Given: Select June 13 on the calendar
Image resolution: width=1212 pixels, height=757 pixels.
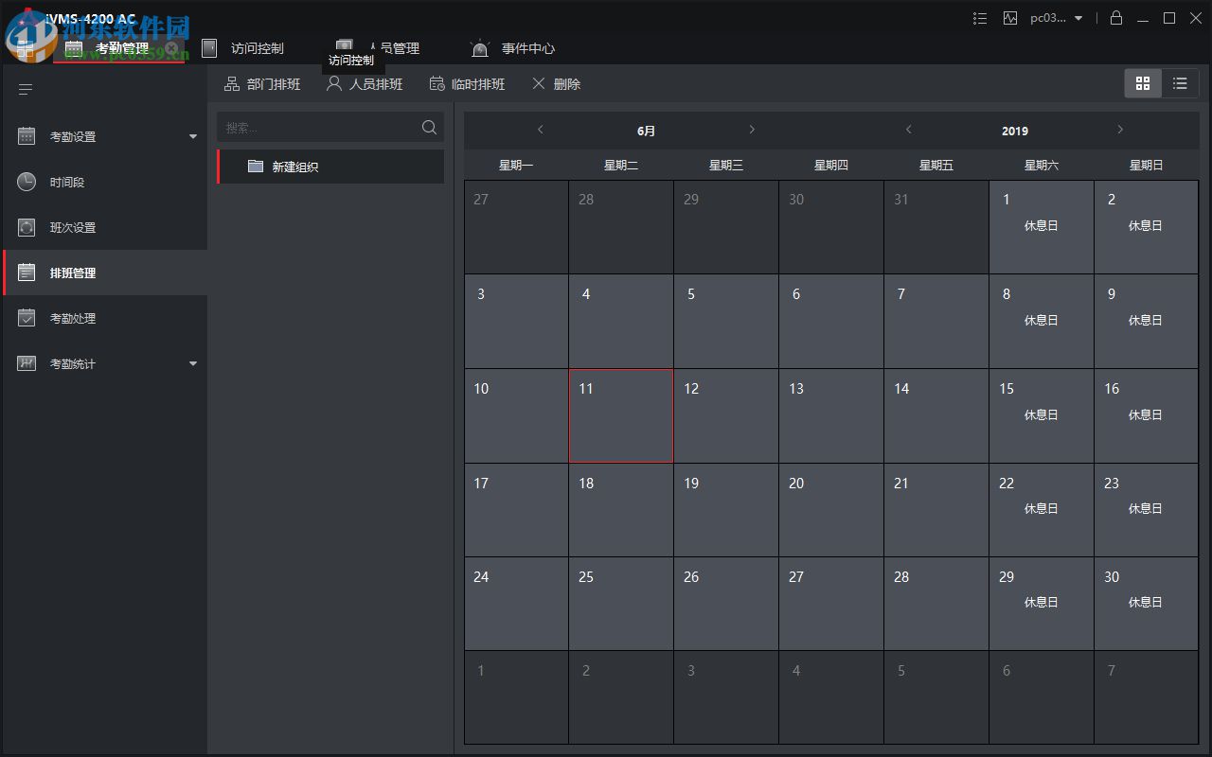Looking at the screenshot, I should click(831, 416).
